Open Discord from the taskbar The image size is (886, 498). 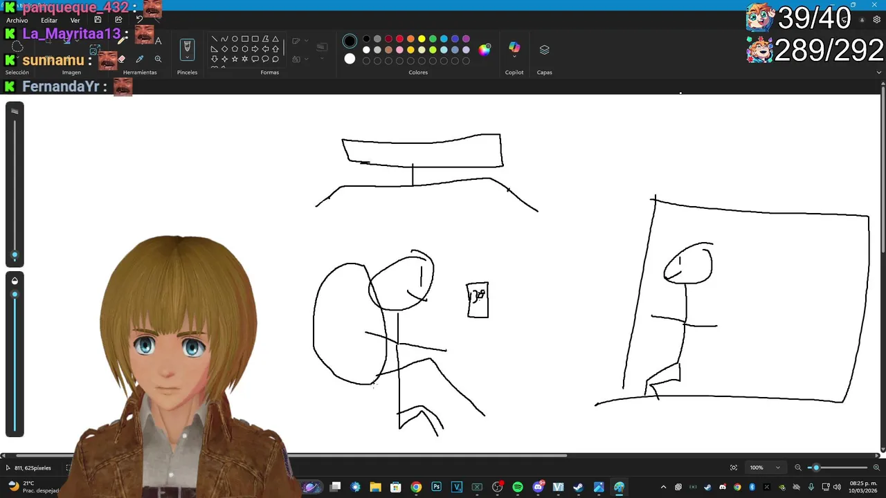(538, 487)
